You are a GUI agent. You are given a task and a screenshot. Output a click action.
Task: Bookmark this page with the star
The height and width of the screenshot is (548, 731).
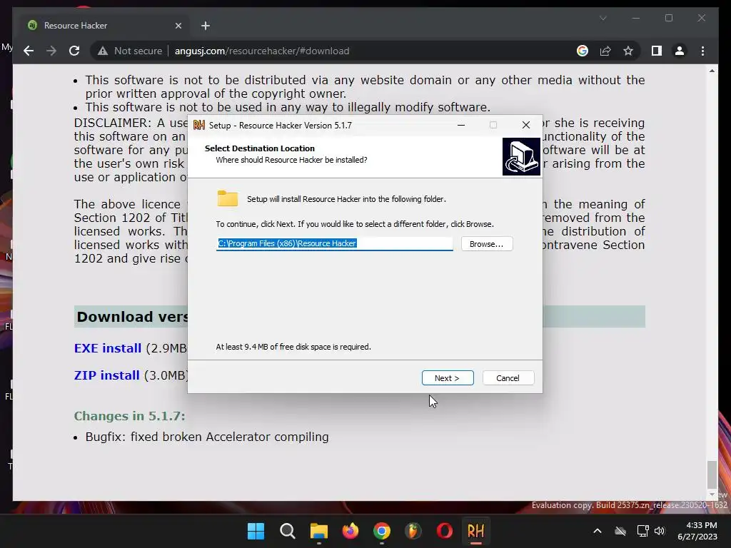[628, 51]
